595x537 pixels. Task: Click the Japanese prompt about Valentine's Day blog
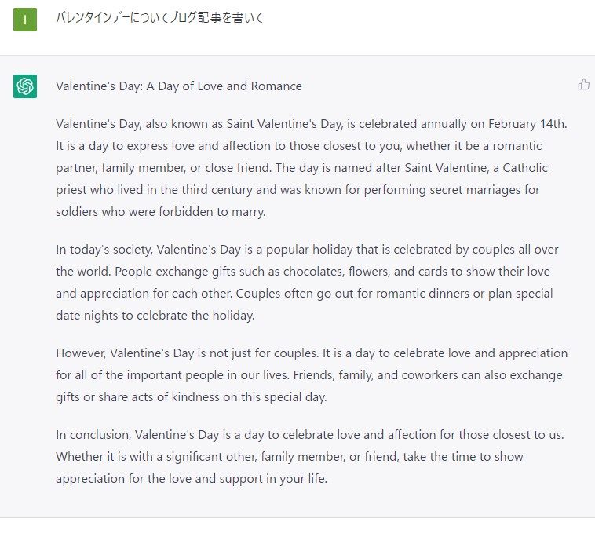159,17
